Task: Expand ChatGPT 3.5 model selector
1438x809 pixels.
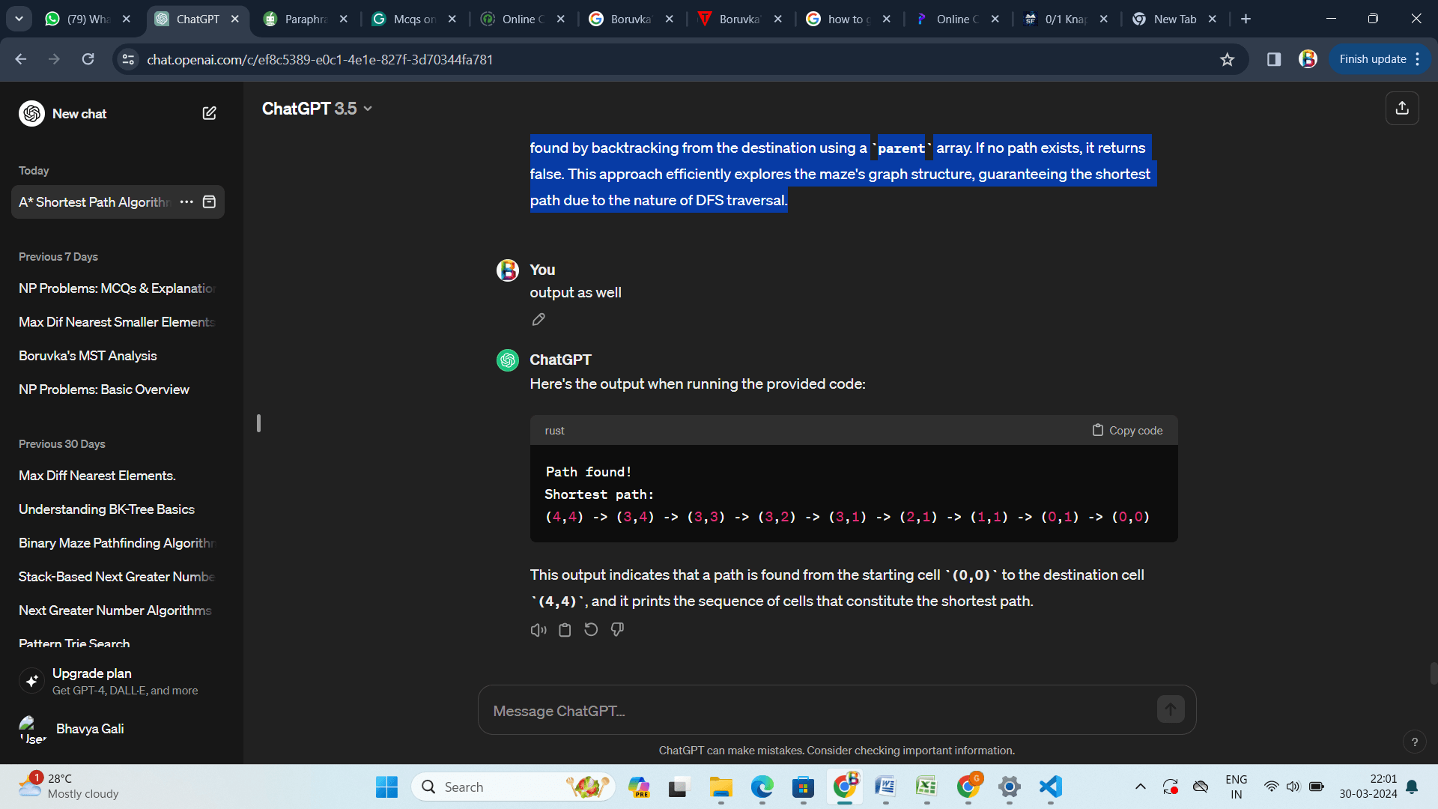Action: tap(317, 109)
